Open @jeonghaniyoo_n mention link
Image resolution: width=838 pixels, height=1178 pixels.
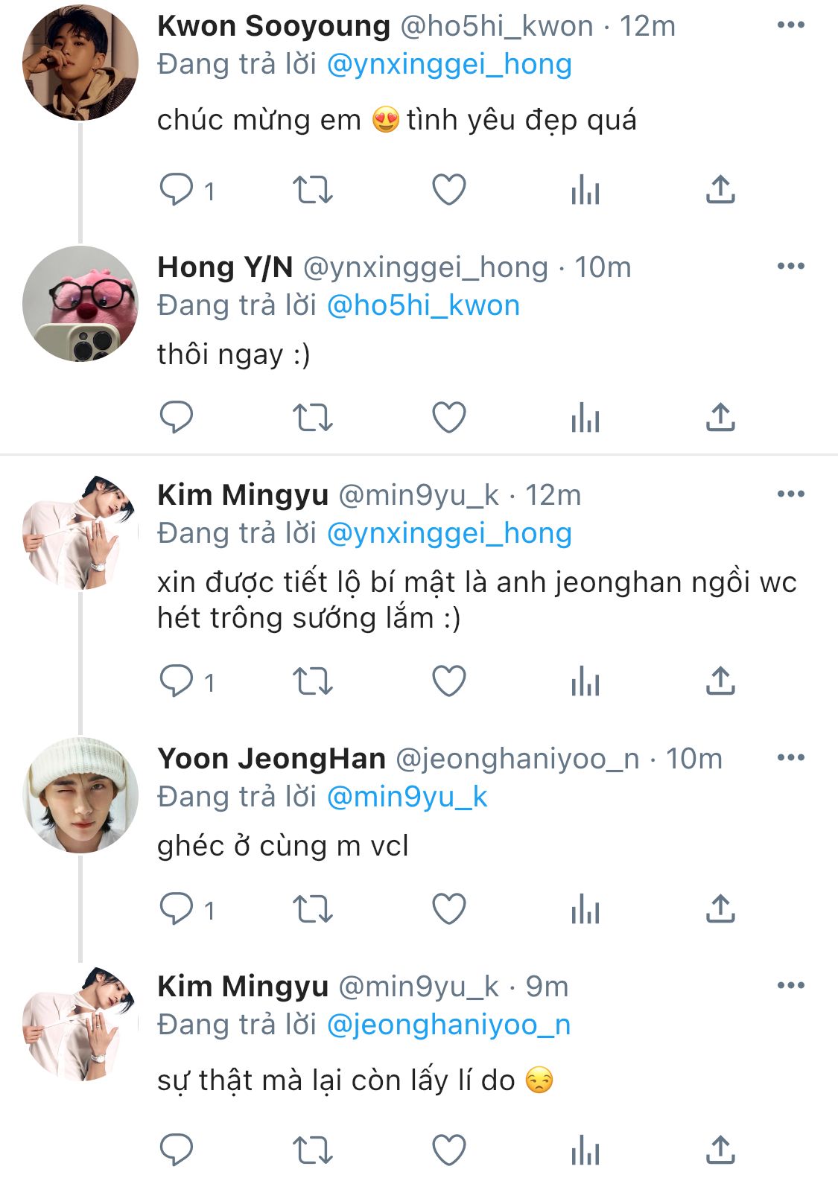448,1025
